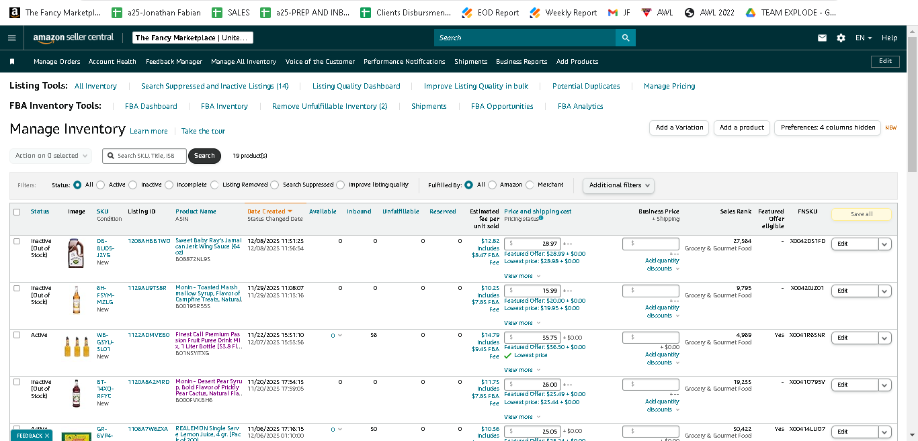Image resolution: width=918 pixels, height=441 pixels.
Task: Open Manage Orders menu item
Action: (57, 61)
